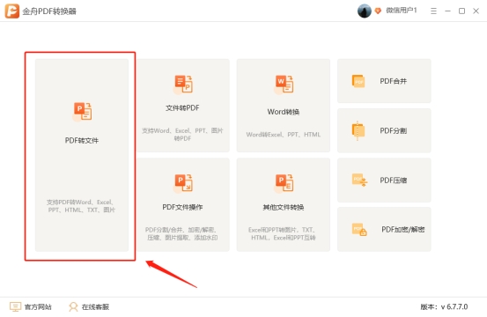This screenshot has height=317, width=487.
Task: Select the 其他文件转换 title text
Action: (x=284, y=207)
